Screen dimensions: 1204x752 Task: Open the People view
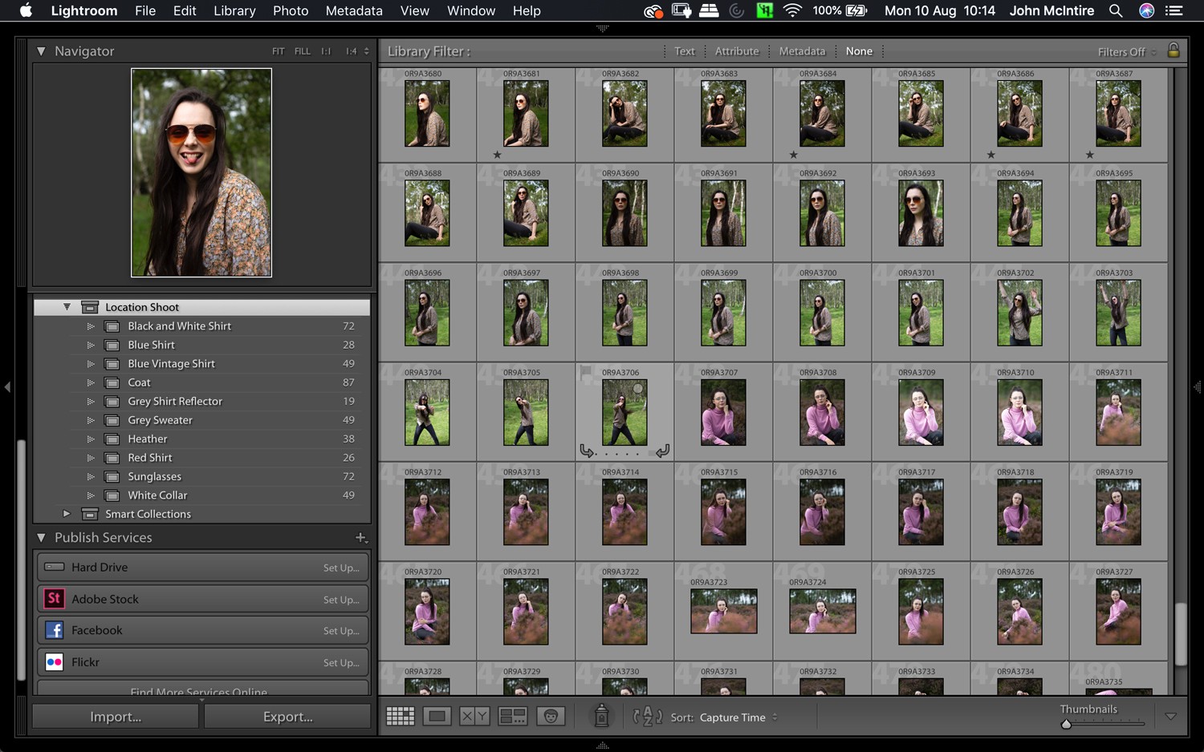(x=551, y=715)
